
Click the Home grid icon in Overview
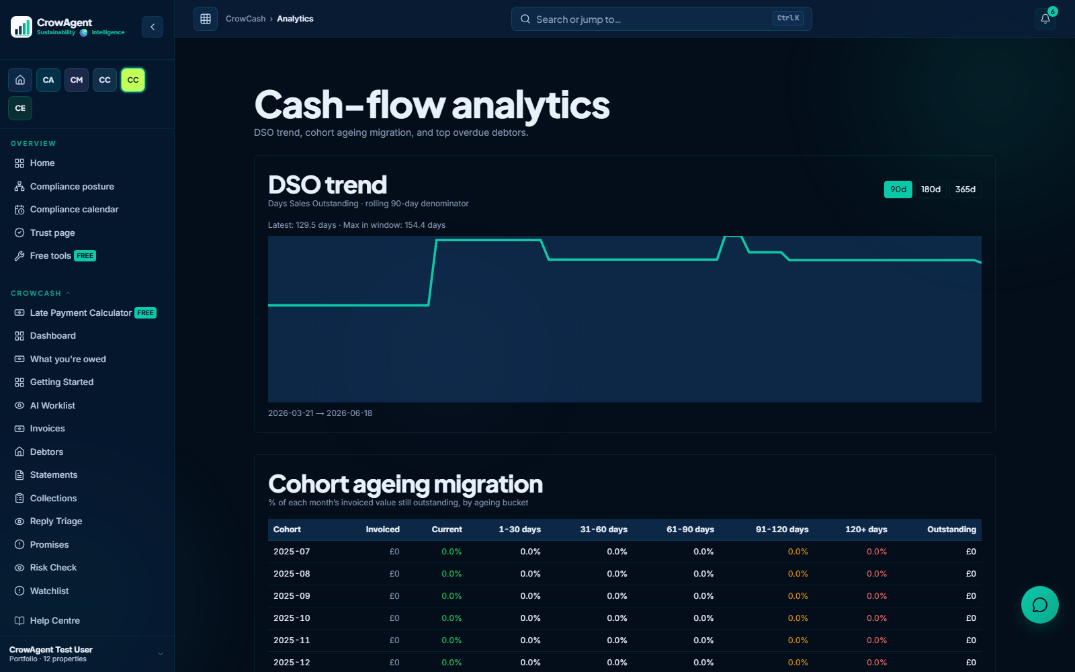tap(19, 163)
